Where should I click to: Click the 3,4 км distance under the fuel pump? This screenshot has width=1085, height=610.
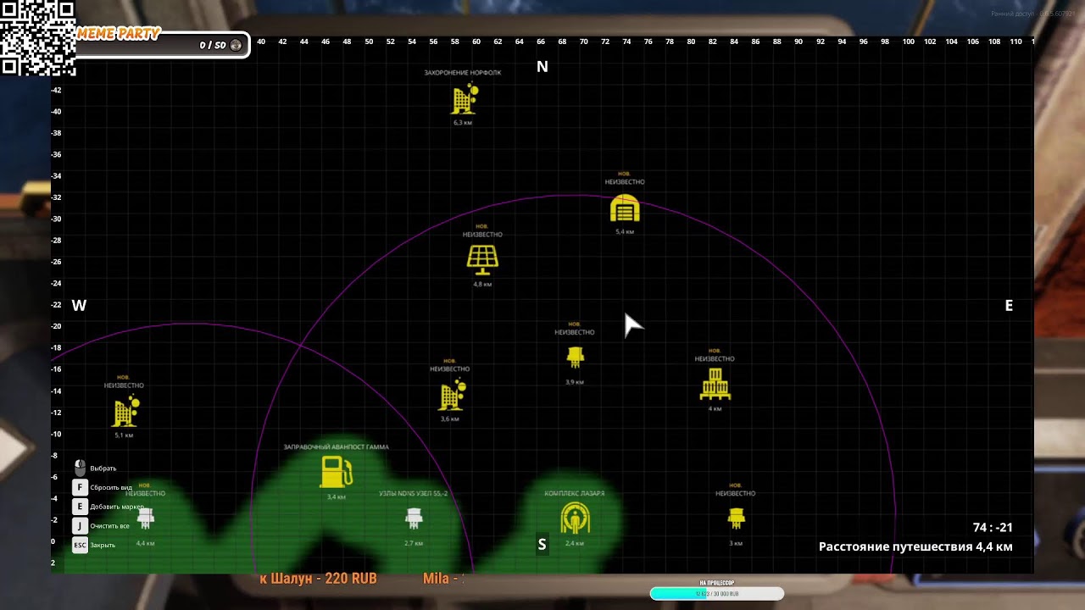337,496
